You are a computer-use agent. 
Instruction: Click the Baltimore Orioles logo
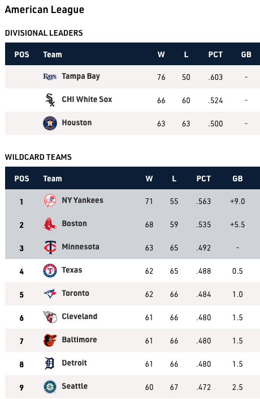(x=50, y=340)
